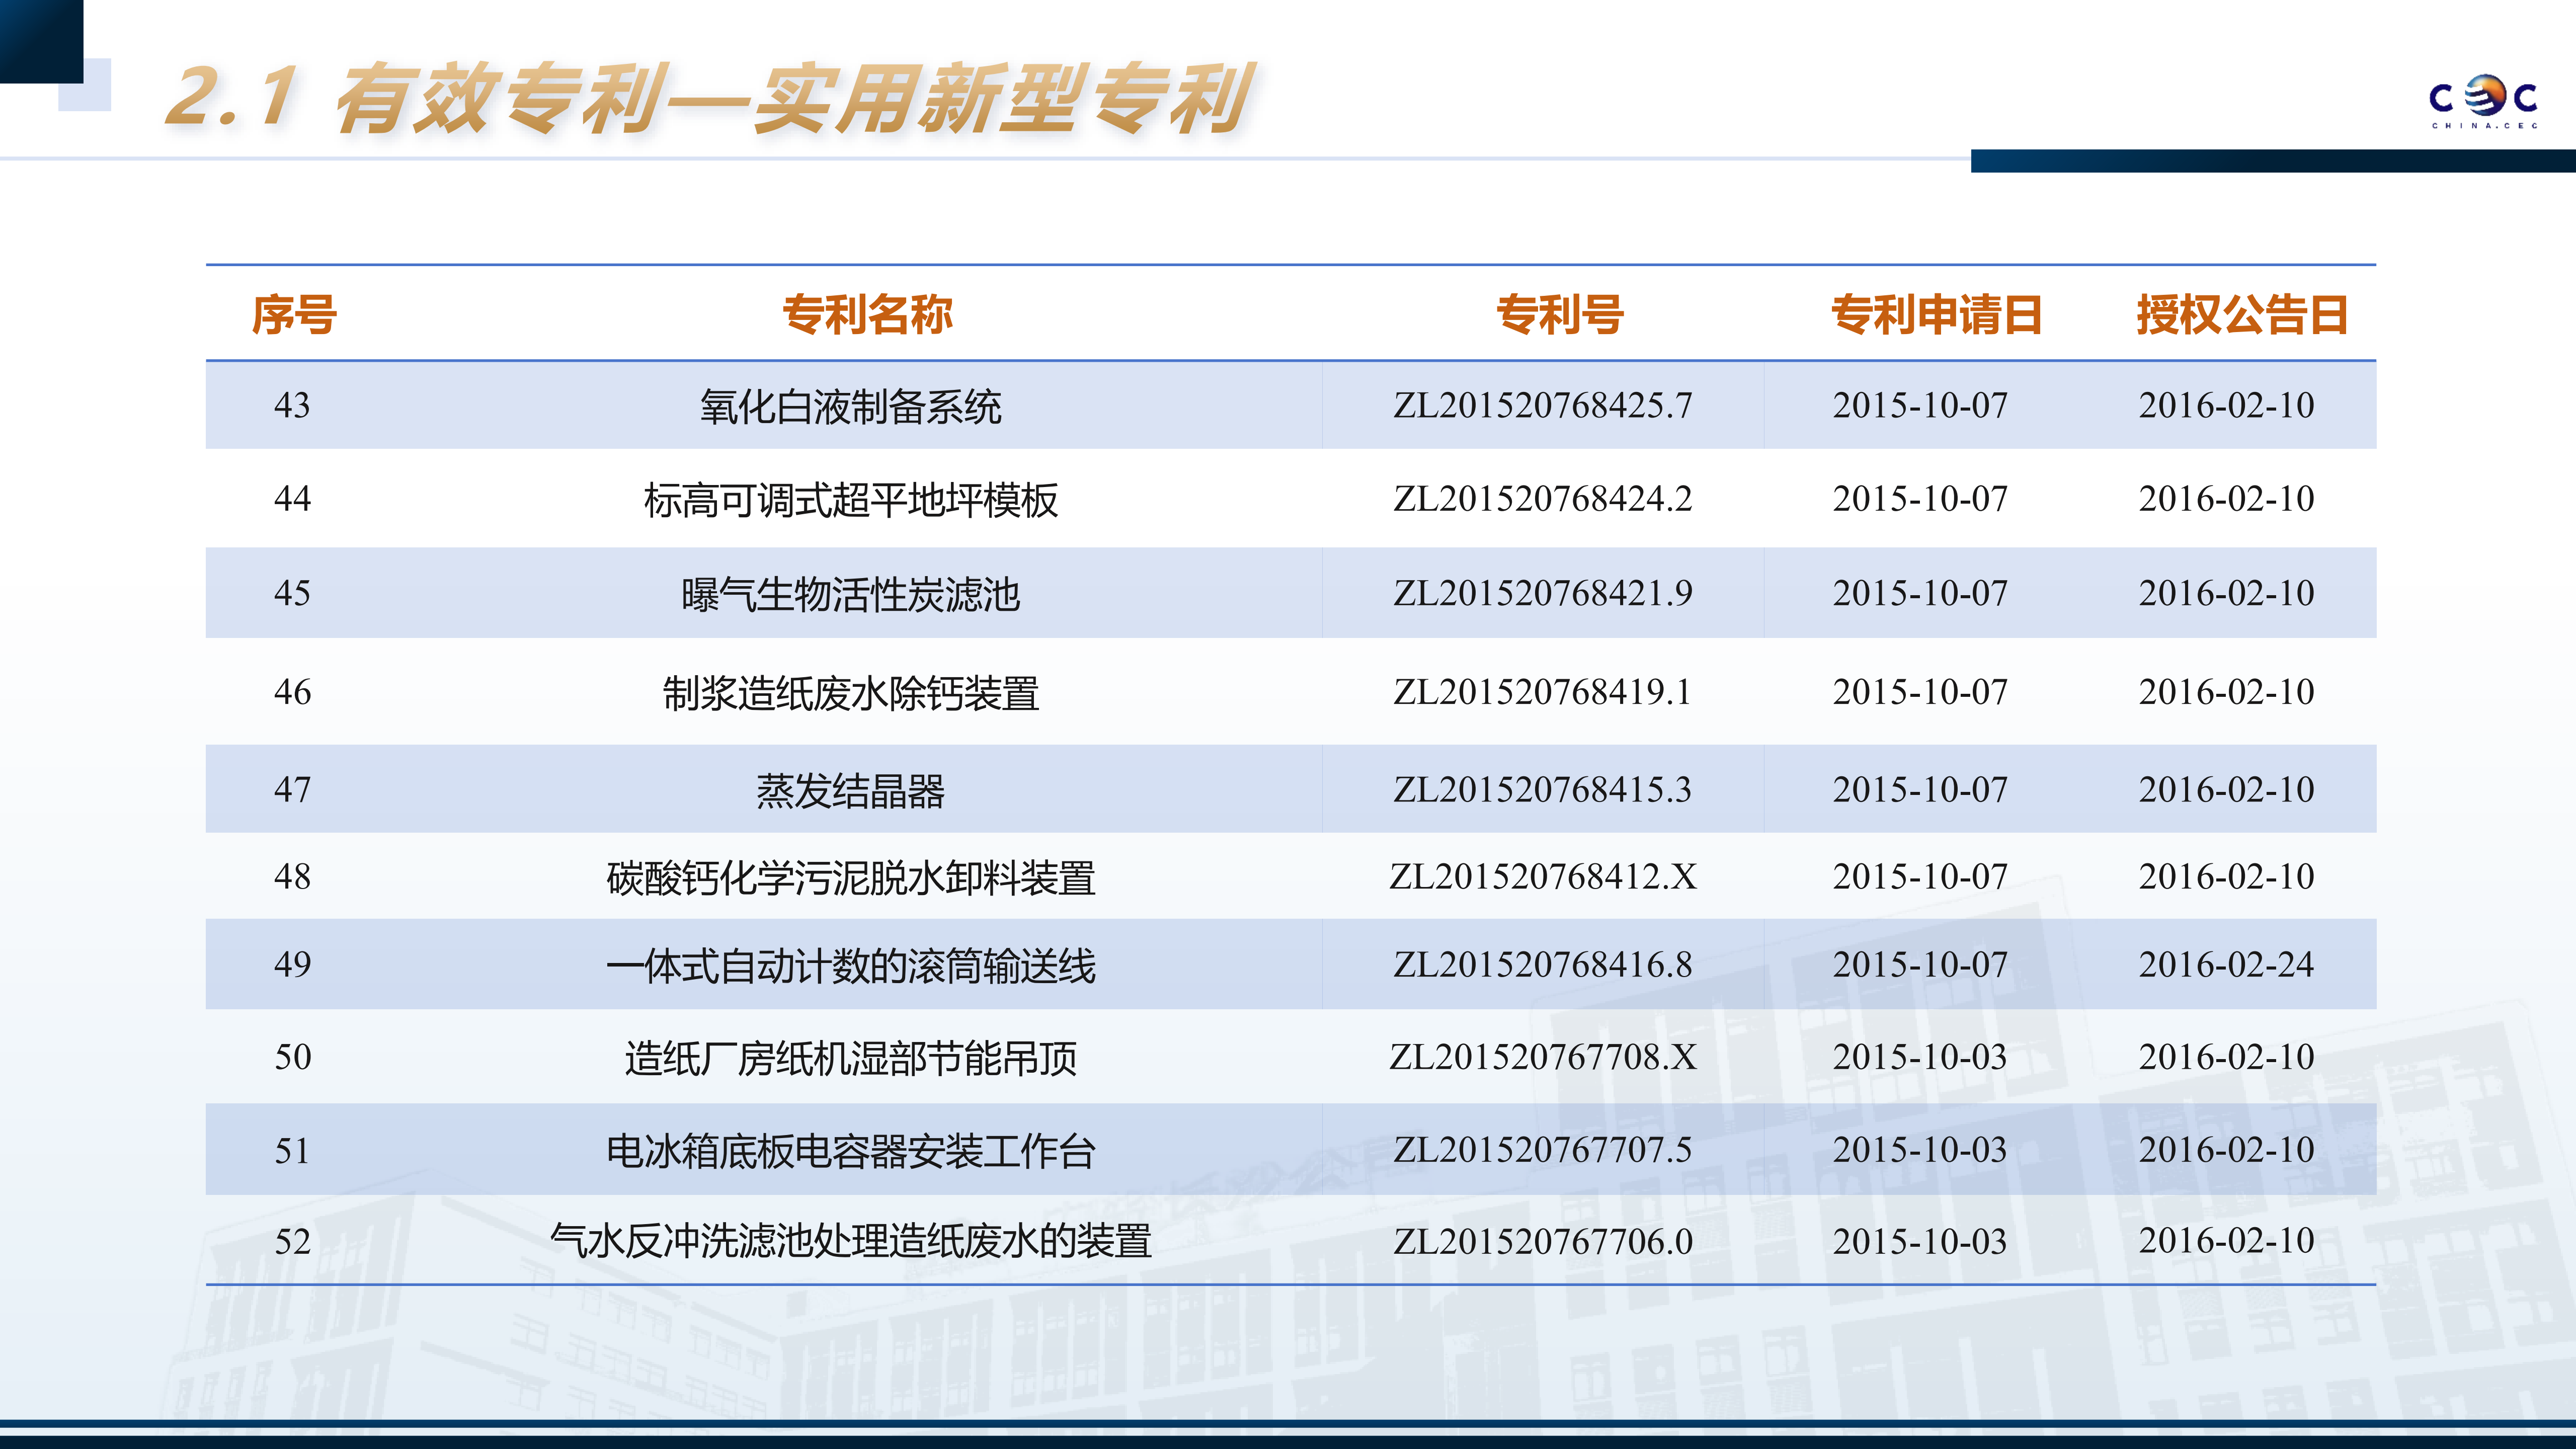Select patent name 标高可调式超平地坪模板
This screenshot has height=1449, width=2576.
tap(850, 499)
